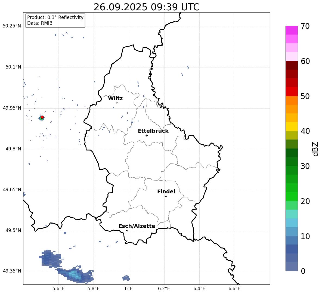
Task: Select the Wiltz station label
Action: (x=115, y=98)
